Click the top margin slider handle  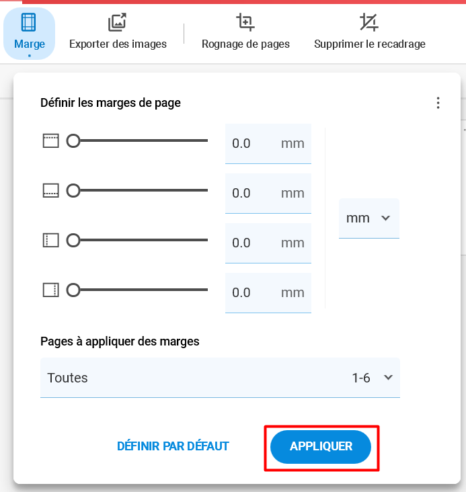pyautogui.click(x=73, y=141)
